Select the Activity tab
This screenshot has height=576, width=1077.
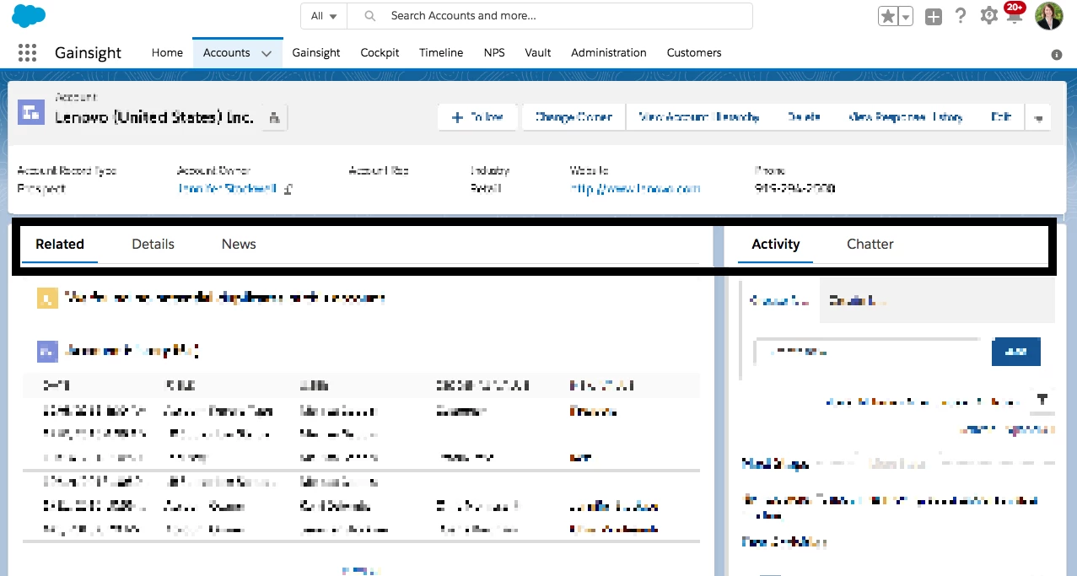(775, 245)
